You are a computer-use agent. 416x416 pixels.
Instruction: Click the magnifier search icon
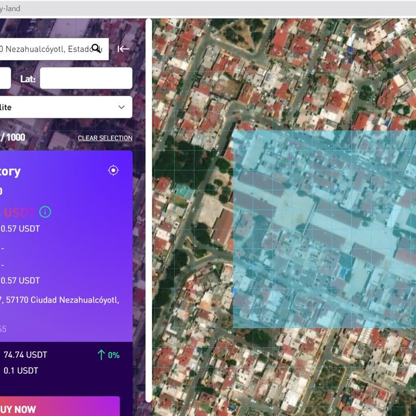[96, 49]
